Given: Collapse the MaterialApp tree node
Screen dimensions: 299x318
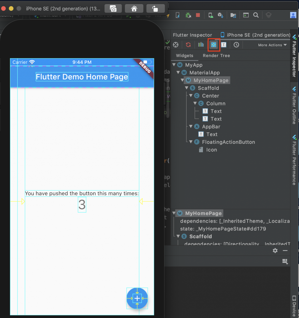Looking at the screenshot, I should pos(178,72).
